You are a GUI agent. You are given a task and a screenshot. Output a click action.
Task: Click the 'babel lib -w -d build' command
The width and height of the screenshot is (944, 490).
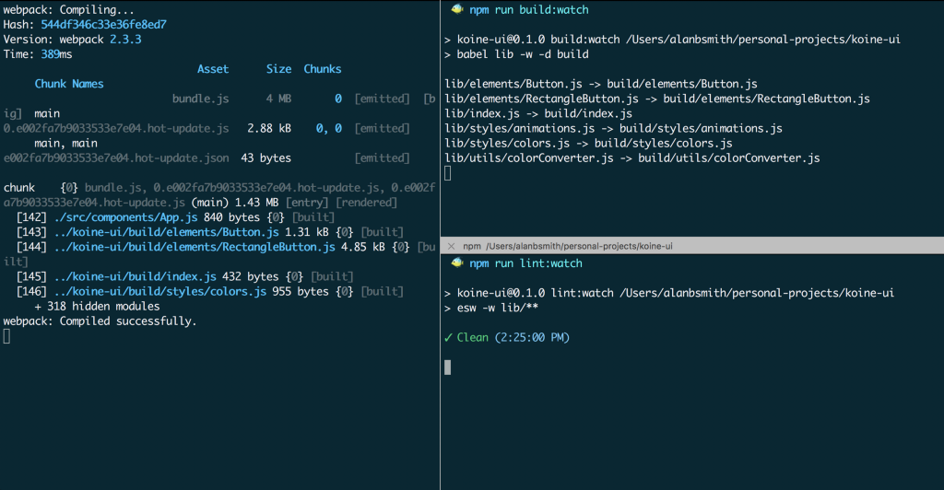point(523,54)
